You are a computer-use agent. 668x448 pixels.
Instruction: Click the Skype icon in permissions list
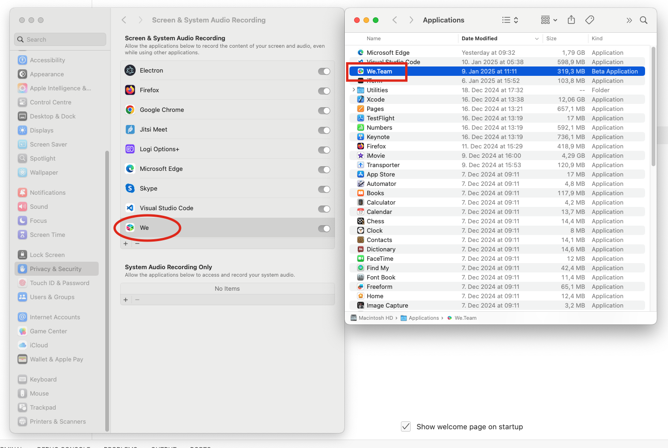point(130,189)
